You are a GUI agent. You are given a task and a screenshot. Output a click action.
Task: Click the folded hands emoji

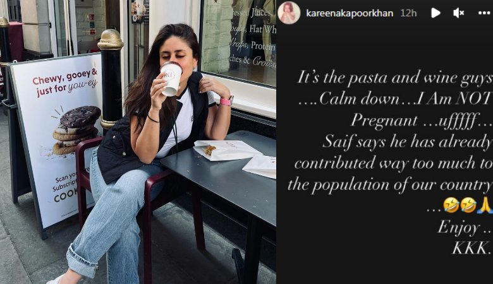click(485, 204)
